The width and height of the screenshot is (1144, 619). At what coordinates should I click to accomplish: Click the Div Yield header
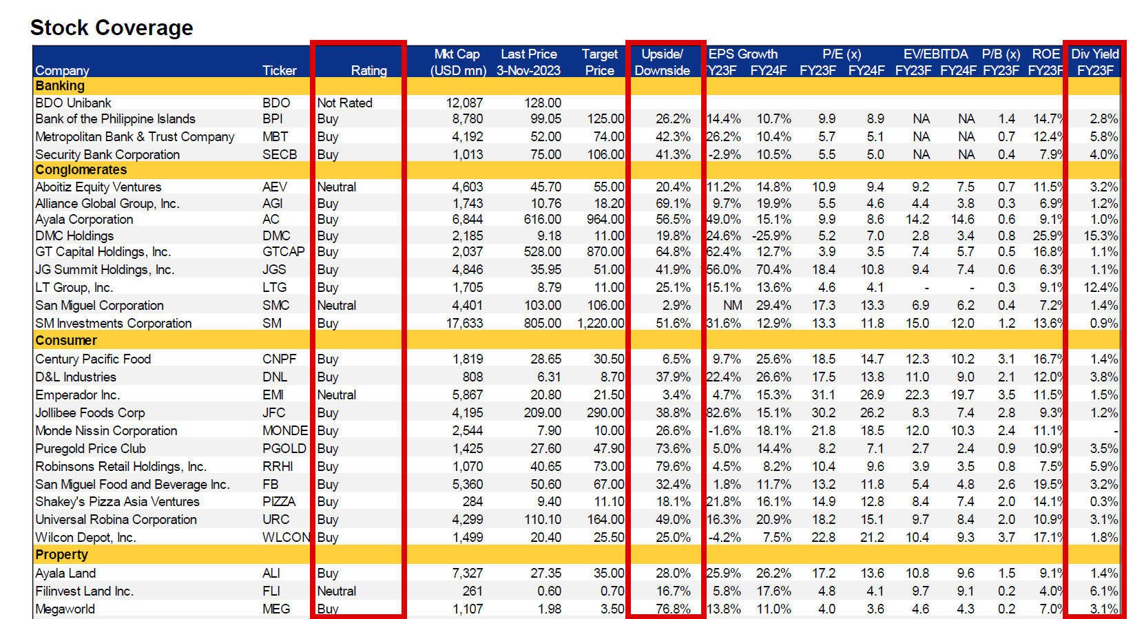click(1095, 62)
